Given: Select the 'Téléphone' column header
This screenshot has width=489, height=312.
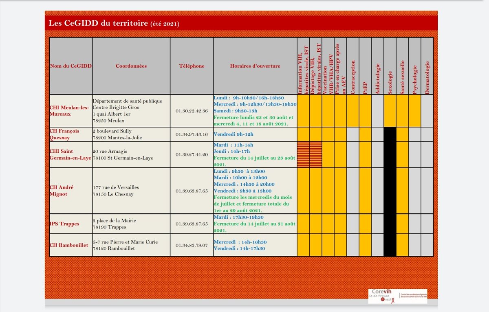Looking at the screenshot, I should 192,66.
